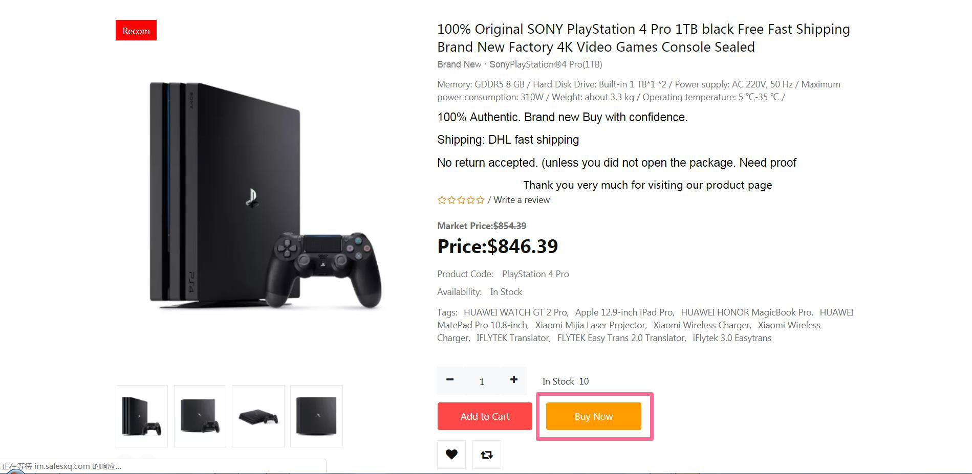The width and height of the screenshot is (972, 474).
Task: Select the flat-lying console thumbnail
Action: click(258, 416)
